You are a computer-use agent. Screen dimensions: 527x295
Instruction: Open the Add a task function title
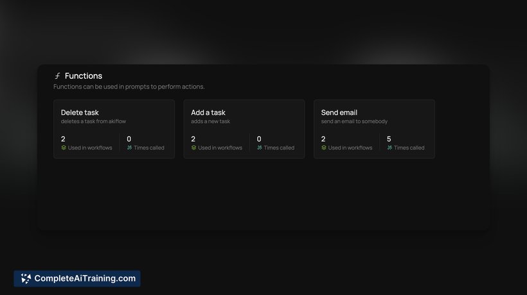(x=208, y=112)
